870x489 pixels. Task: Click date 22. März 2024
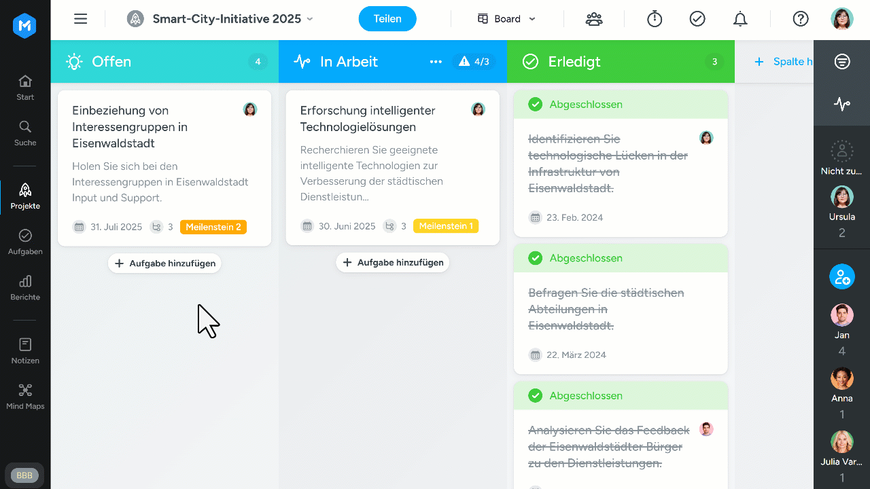568,355
